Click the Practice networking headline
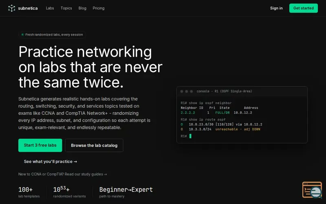 90,67
